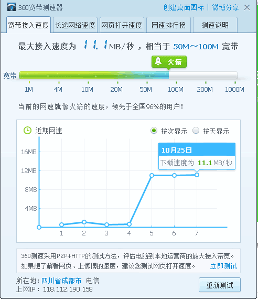
Task: Click data point 2 on the chart
Action: click(x=84, y=222)
